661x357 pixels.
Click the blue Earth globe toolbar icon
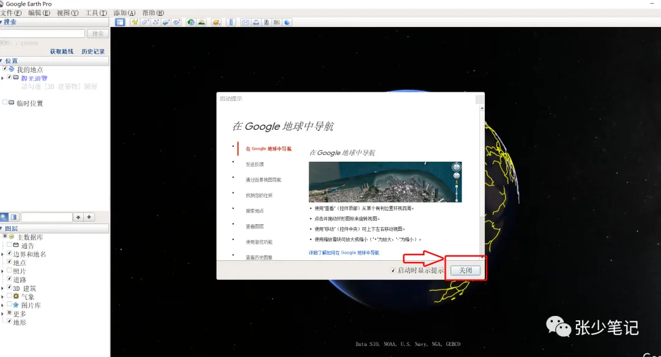point(287,23)
